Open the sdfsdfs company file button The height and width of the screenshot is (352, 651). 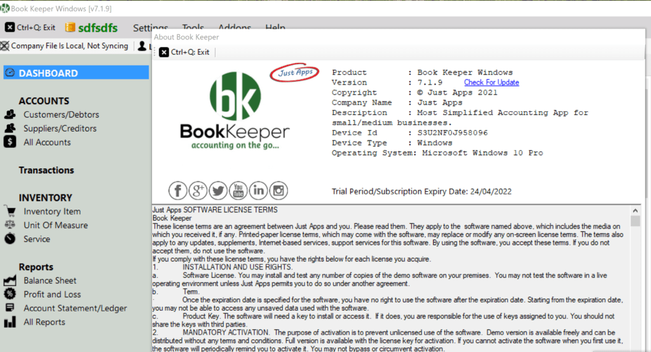click(x=93, y=28)
